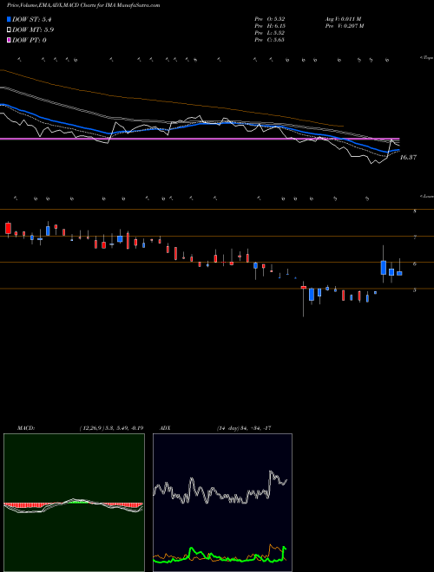The image size is (434, 572).
Task: Click the price axis label 8
Action: click(415, 211)
